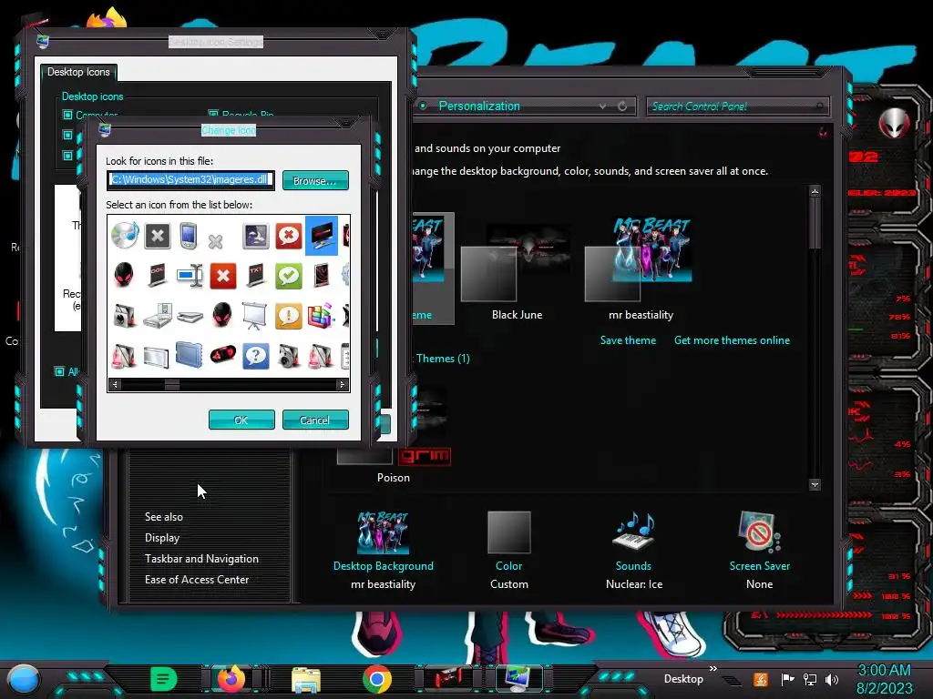Choose the red speech bubble X icon
This screenshot has height=699, width=933.
(x=289, y=236)
